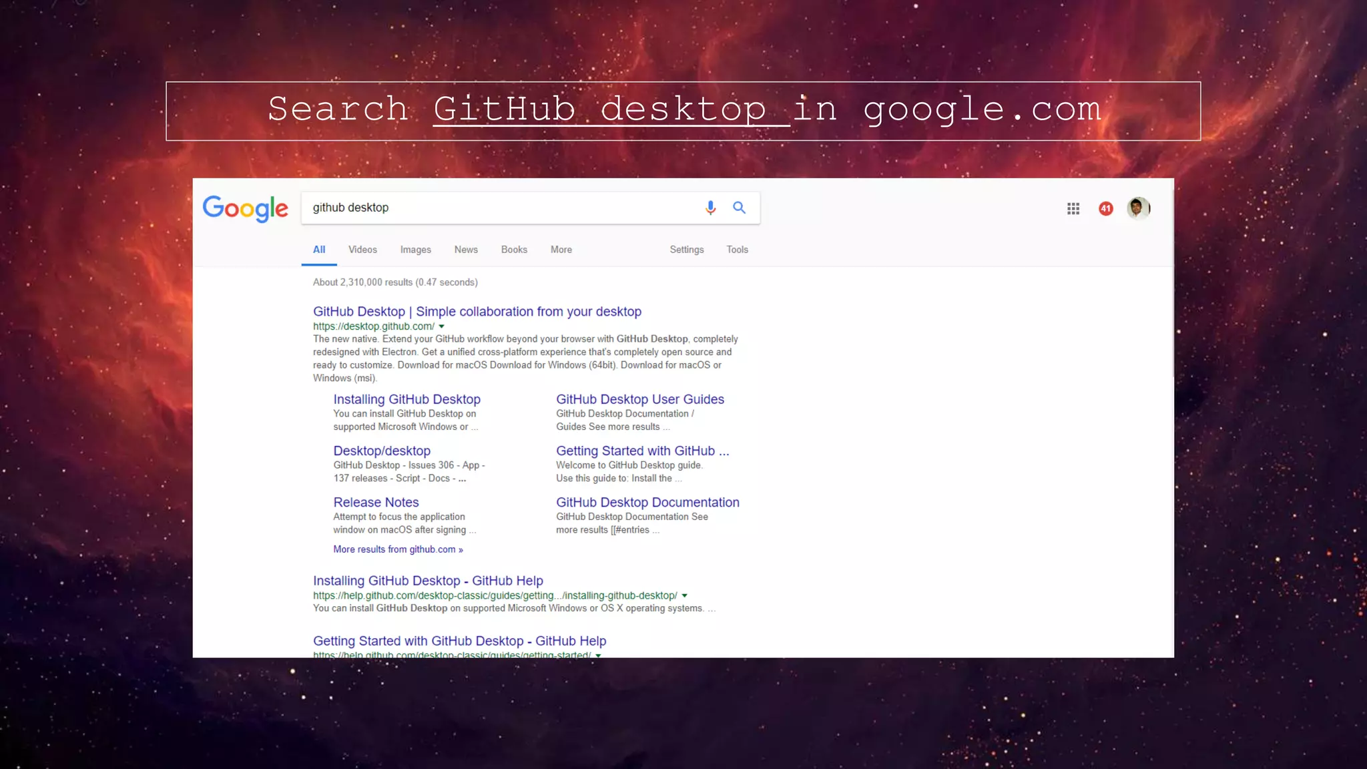
Task: Click the Google logo
Action: 245,208
